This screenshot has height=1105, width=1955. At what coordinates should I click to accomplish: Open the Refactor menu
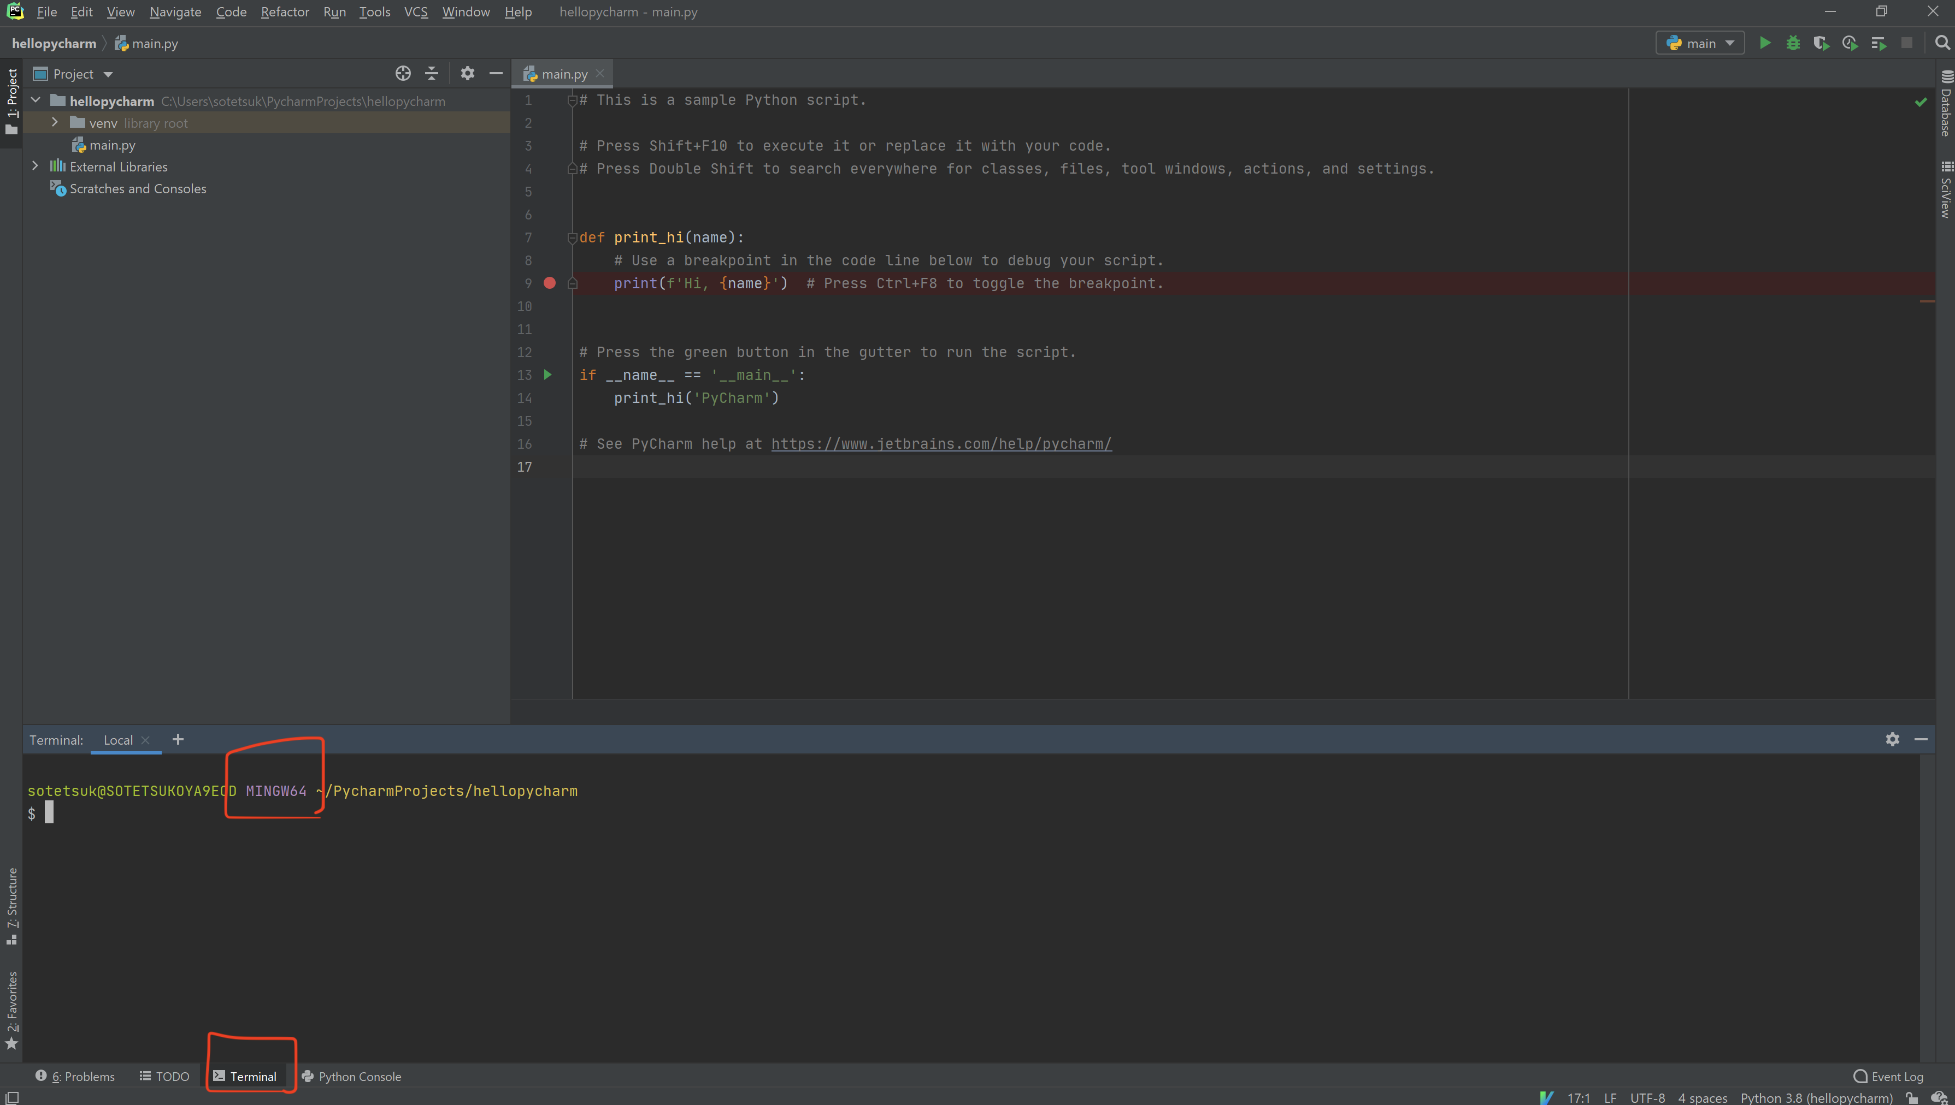pyautogui.click(x=285, y=12)
